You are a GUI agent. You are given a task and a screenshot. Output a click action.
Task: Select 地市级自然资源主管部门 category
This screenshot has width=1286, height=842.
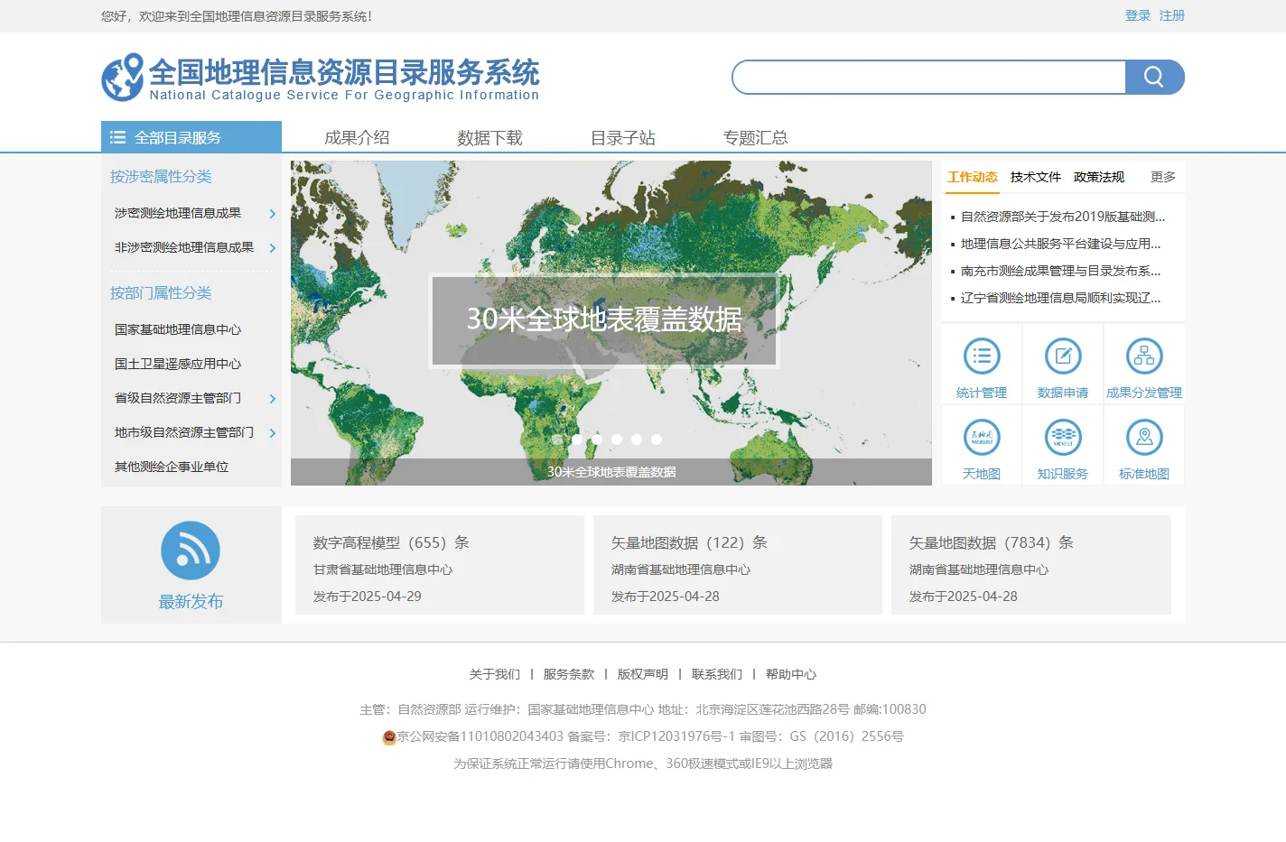pyautogui.click(x=184, y=432)
